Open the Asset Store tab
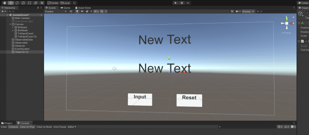The image size is (309, 135). 83,8
